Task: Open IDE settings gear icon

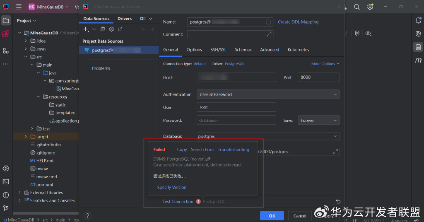Action: 370,7
